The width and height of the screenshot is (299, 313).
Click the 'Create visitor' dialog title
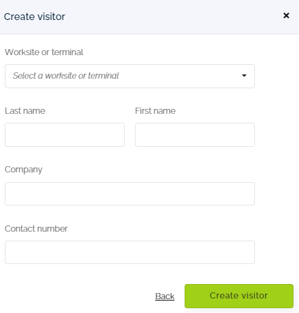tap(34, 17)
